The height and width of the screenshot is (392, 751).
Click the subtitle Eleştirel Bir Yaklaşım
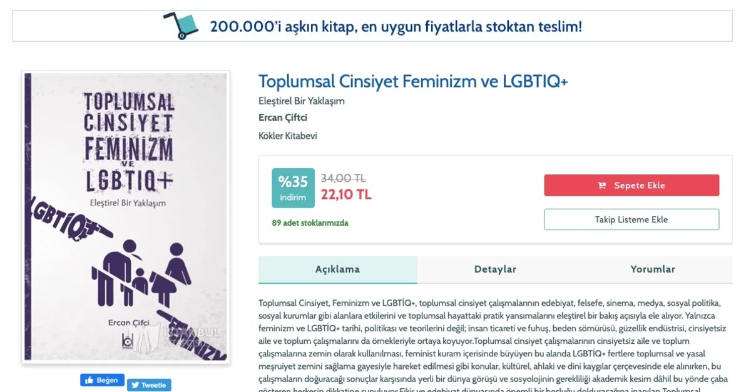click(302, 101)
